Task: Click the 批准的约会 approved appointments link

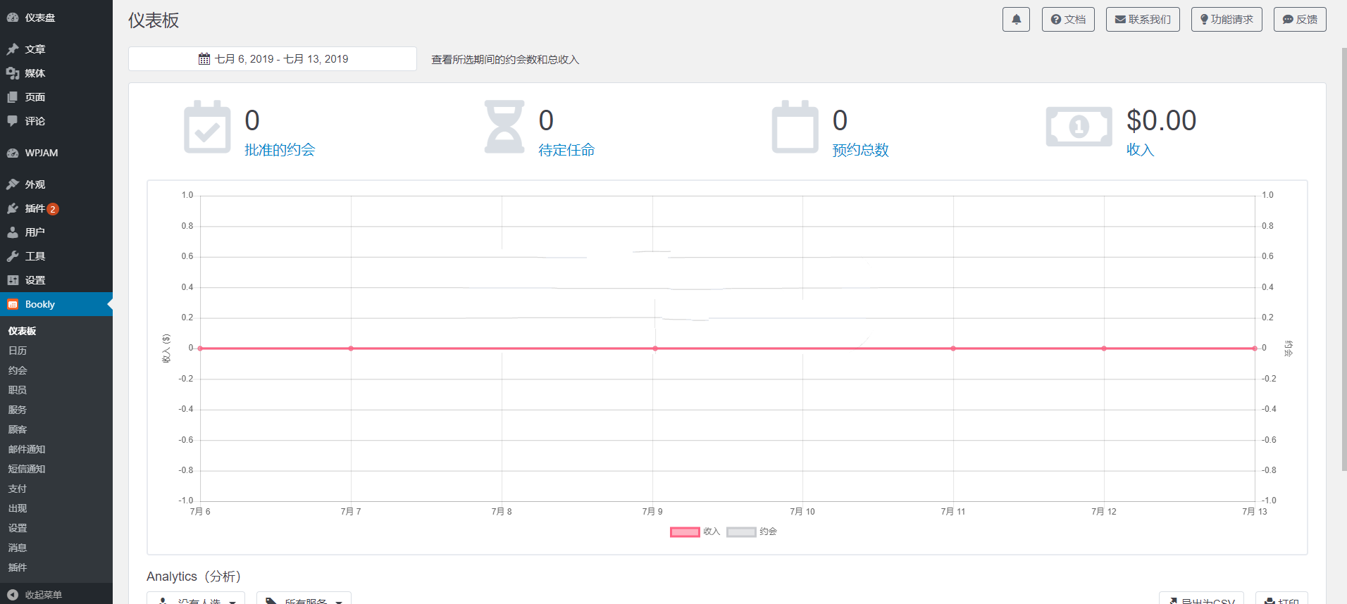Action: (x=280, y=150)
